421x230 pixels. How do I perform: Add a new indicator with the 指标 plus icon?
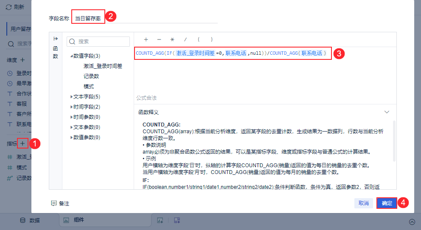click(22, 143)
